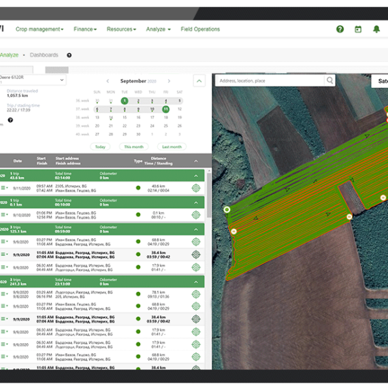Open the Crop management menu

click(x=39, y=29)
